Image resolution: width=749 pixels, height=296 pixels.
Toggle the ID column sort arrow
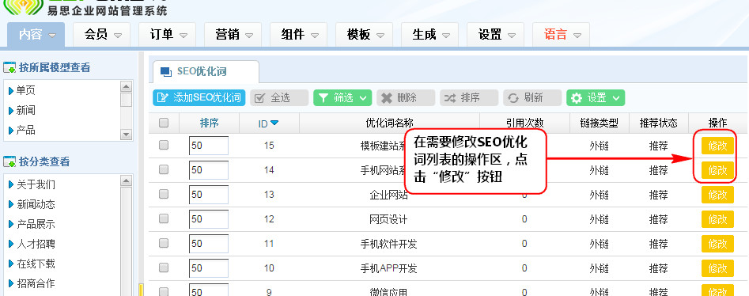[x=274, y=123]
